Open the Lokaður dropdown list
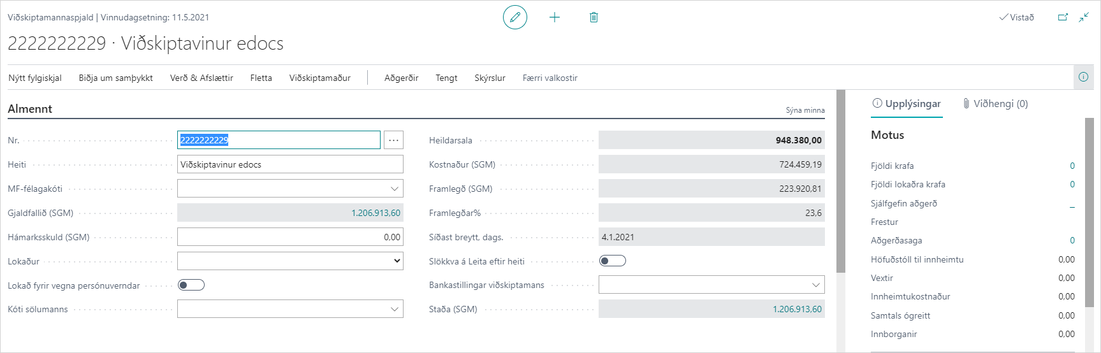Viewport: 1101px width, 353px height. point(397,261)
